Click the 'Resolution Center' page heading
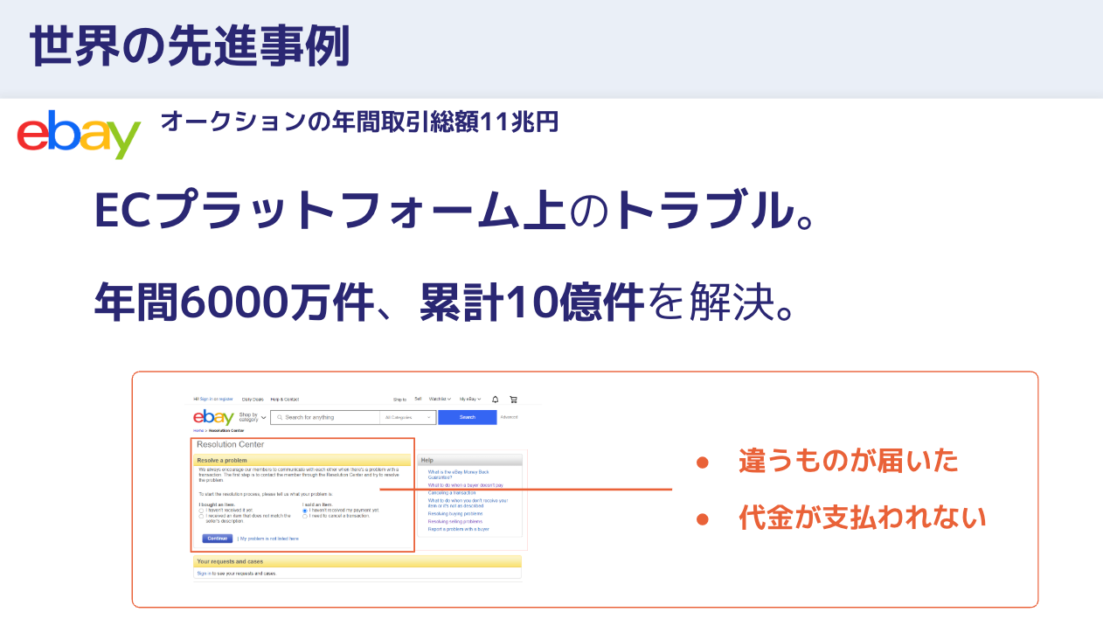 (x=231, y=444)
